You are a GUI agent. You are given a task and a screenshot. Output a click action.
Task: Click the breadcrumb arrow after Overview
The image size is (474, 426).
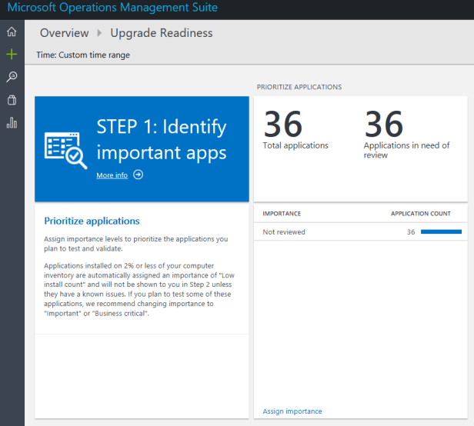pos(99,33)
